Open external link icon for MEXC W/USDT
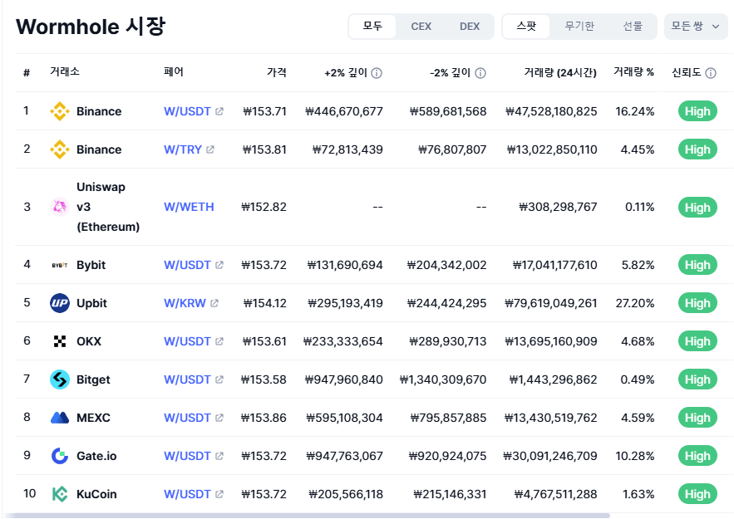734x519 pixels. pyautogui.click(x=219, y=418)
